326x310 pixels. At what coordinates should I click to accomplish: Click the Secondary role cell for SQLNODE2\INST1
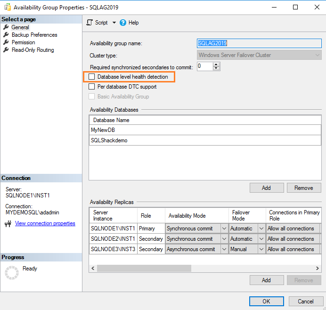(x=151, y=239)
